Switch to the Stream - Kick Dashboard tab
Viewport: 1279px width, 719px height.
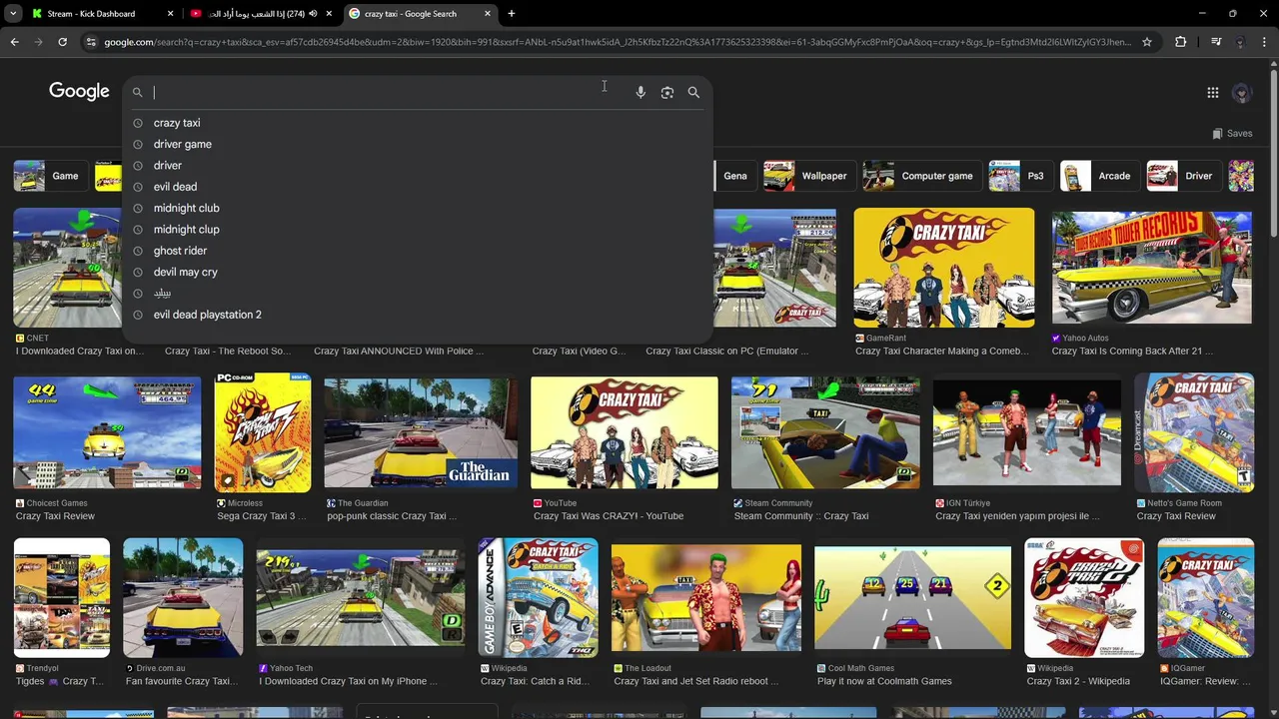click(x=102, y=14)
